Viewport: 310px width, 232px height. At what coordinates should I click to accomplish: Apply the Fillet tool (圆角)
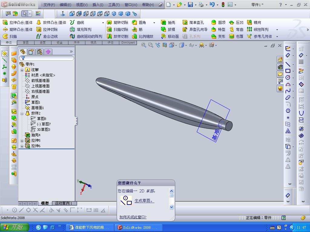point(139,22)
